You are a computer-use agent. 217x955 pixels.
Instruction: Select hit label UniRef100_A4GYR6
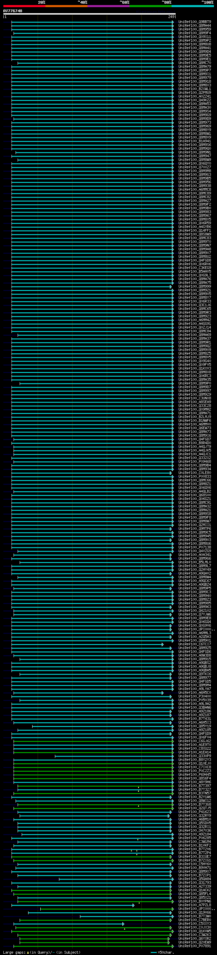click(x=195, y=227)
